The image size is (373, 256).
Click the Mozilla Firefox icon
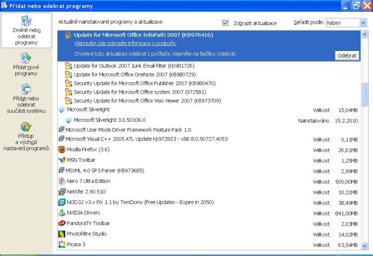[x=62, y=150]
